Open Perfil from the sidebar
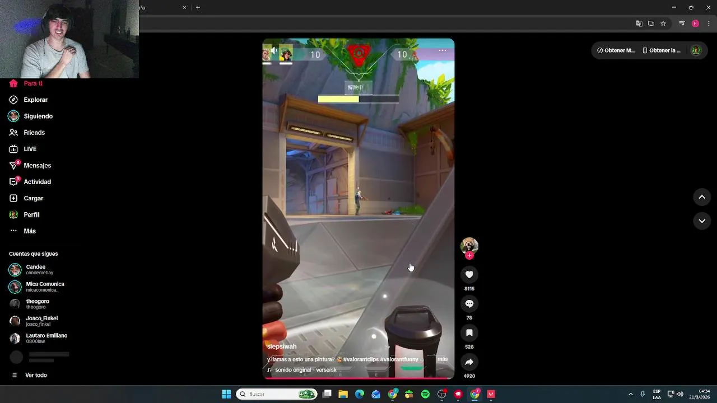This screenshot has height=403, width=717. click(x=24, y=215)
